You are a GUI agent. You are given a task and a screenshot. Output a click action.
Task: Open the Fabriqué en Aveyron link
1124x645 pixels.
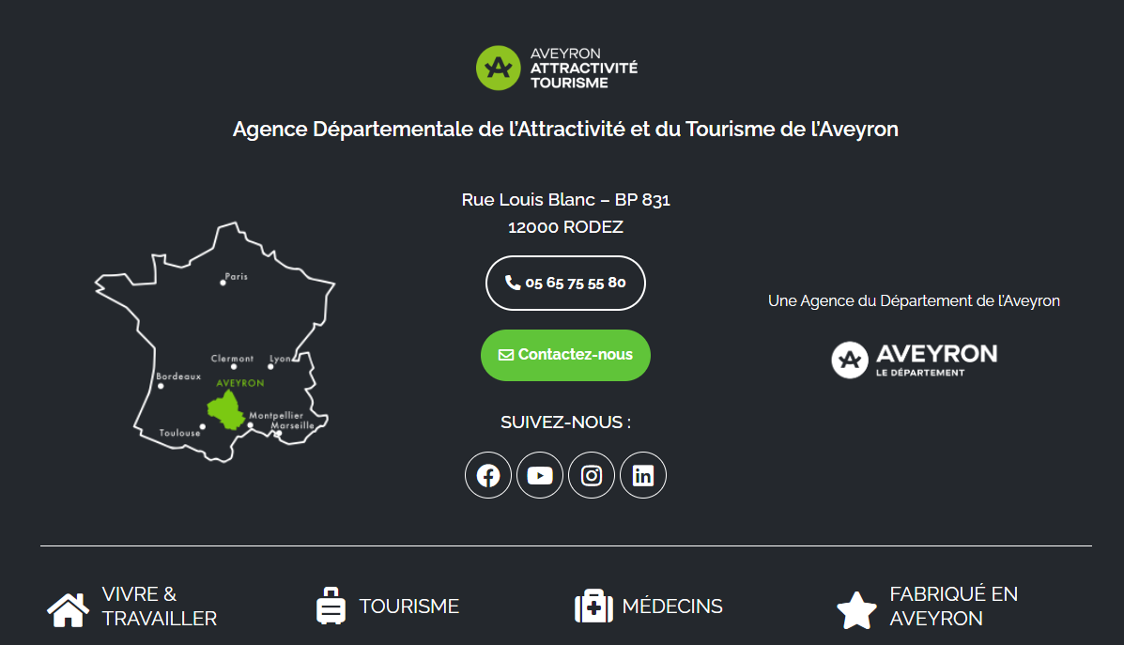[x=953, y=607]
